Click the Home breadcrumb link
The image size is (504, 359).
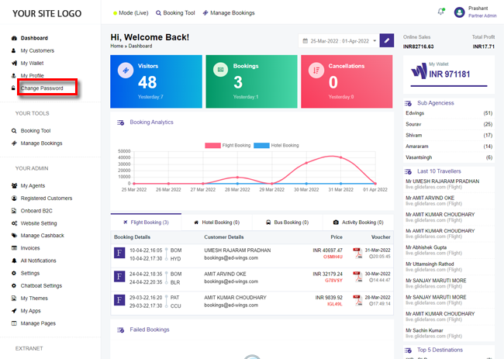116,46
